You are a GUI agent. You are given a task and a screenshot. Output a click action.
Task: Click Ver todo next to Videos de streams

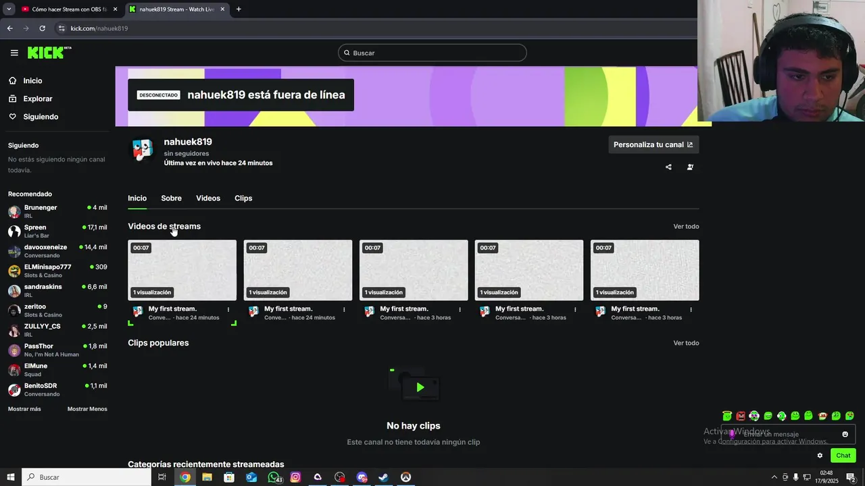686,227
